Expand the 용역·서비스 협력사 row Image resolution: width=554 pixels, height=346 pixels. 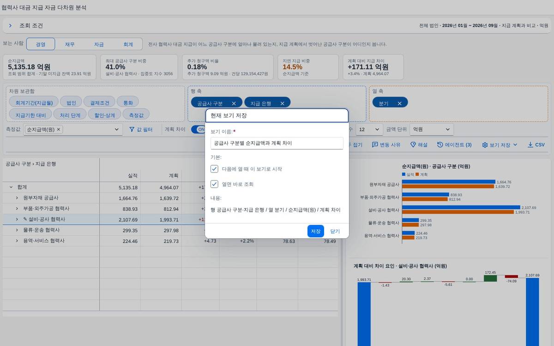pos(17,241)
